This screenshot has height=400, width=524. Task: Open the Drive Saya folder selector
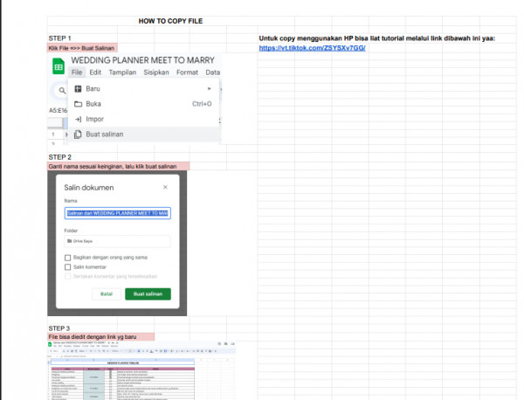117,241
